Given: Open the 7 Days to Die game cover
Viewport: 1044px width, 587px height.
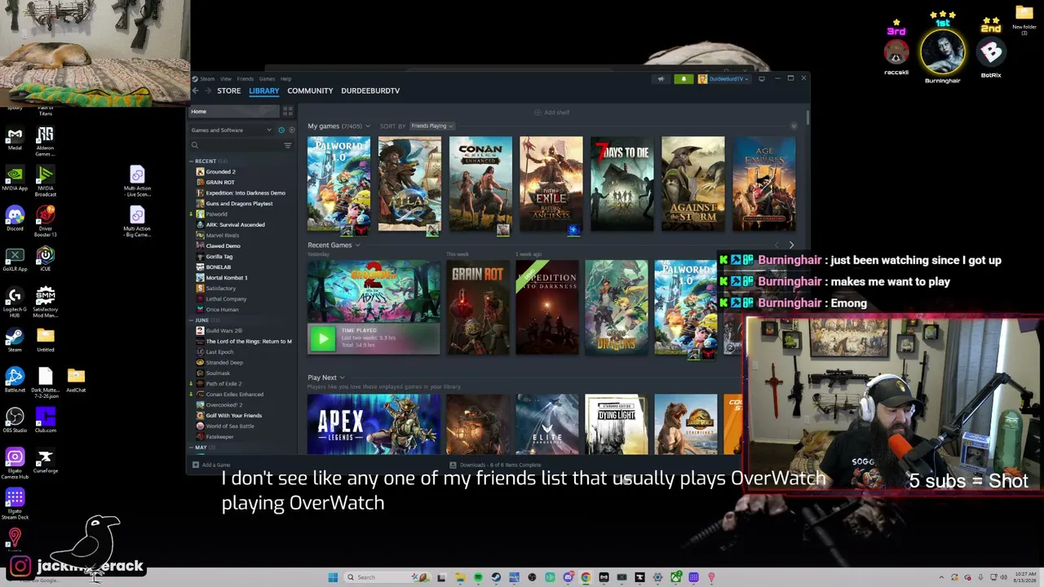Looking at the screenshot, I should [622, 184].
